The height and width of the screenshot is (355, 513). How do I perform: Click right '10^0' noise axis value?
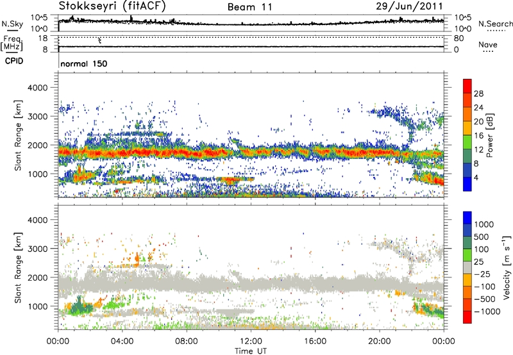pyautogui.click(x=463, y=29)
